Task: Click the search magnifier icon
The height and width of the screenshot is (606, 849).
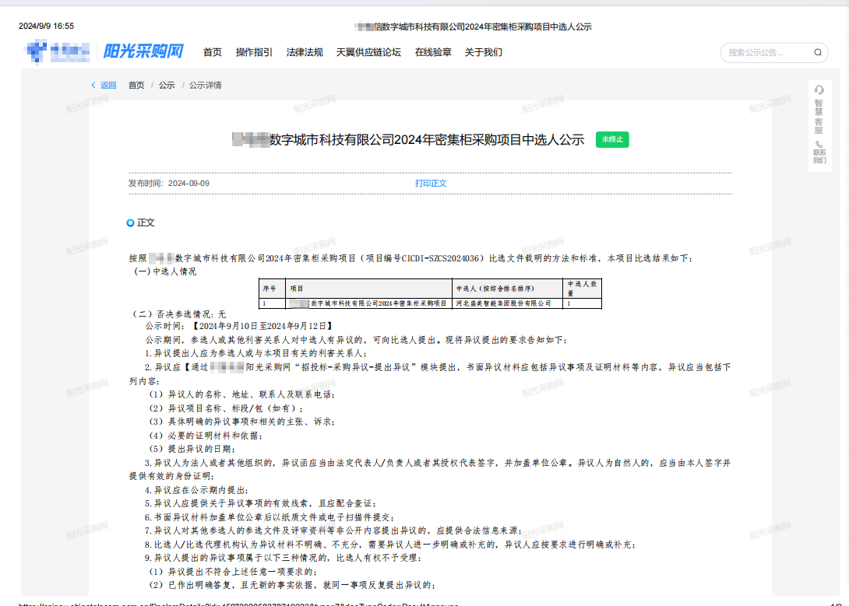Action: (x=818, y=52)
